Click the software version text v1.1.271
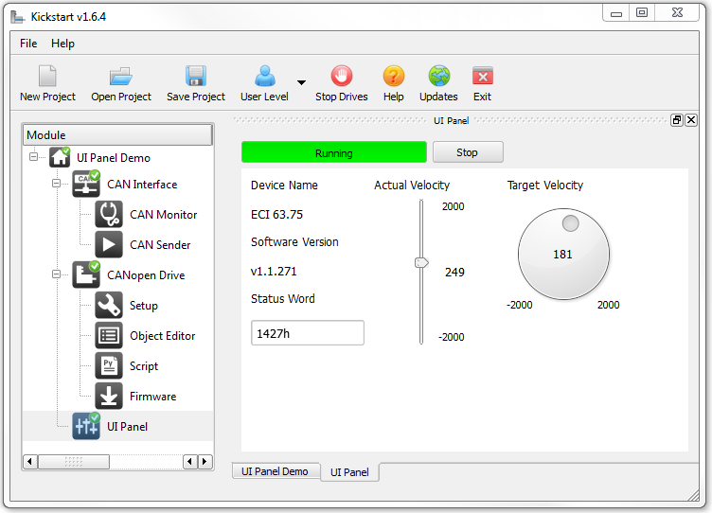Screen dimensions: 712x513 coord(274,272)
